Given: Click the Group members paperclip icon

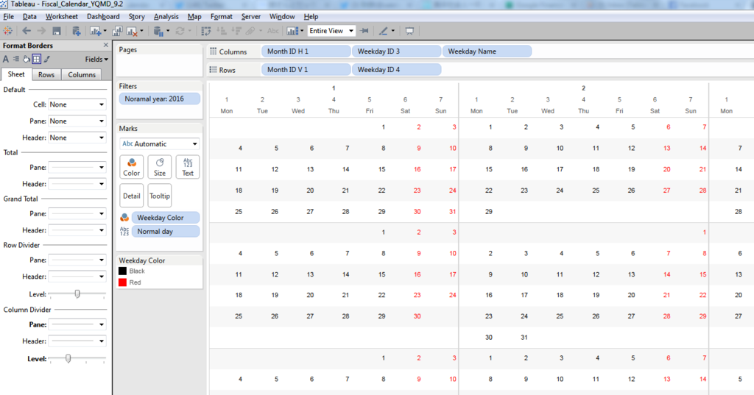Looking at the screenshot, I should click(250, 31).
